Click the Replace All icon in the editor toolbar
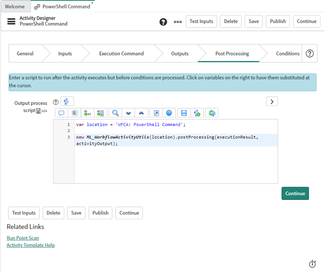 pos(101,113)
